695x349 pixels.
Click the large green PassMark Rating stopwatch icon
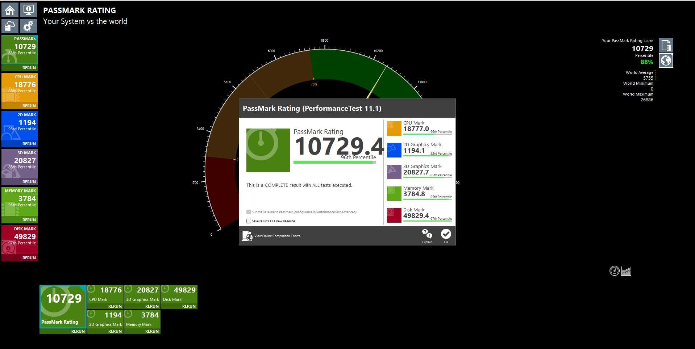pos(268,150)
